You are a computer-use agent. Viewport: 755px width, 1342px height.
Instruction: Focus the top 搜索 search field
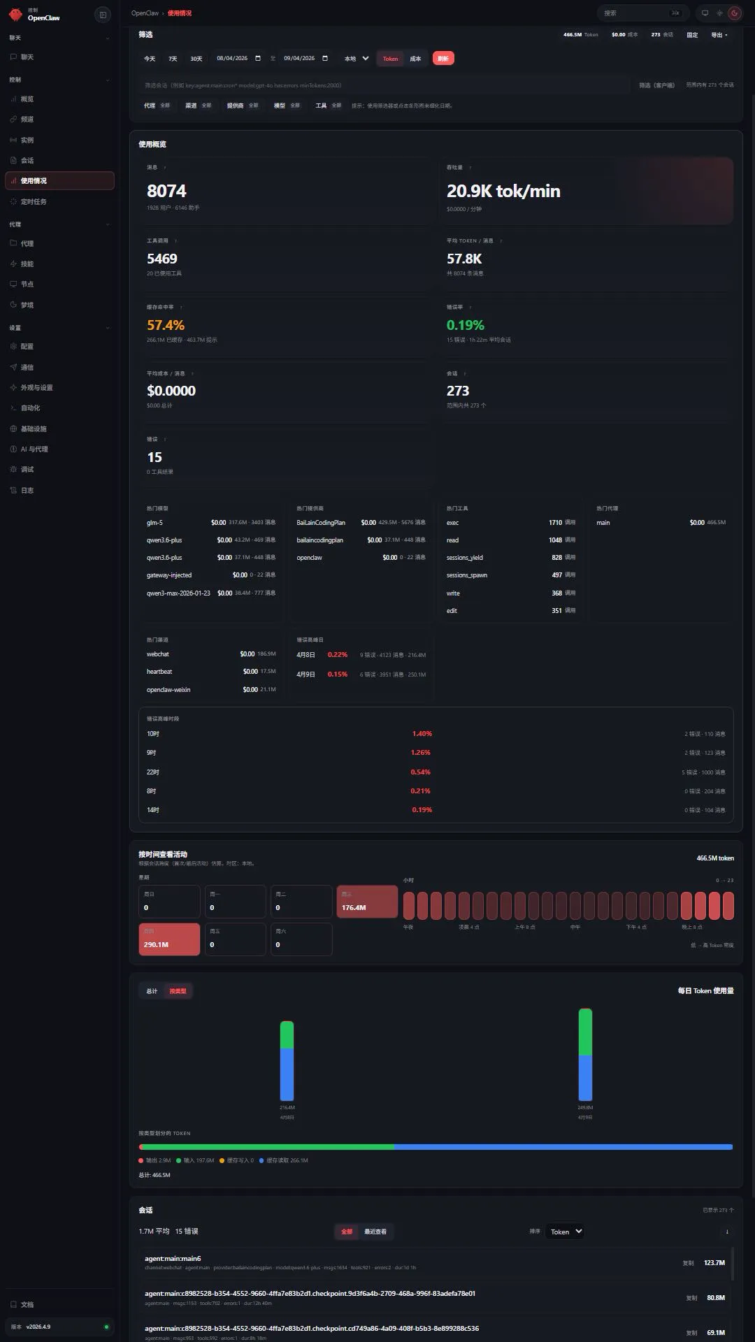click(642, 13)
